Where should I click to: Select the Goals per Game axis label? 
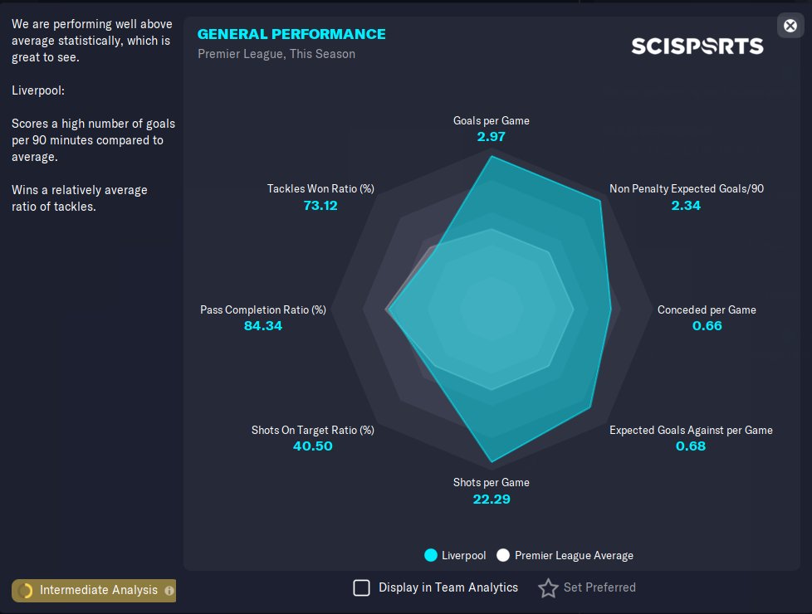[x=491, y=120]
